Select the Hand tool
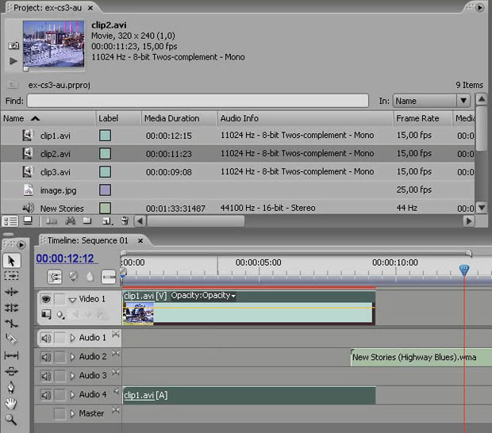 11,404
